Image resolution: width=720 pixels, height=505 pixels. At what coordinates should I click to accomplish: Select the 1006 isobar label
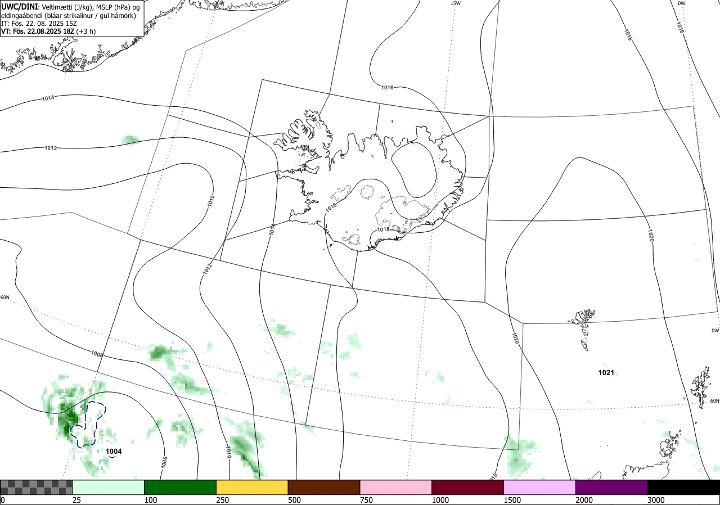point(164,462)
